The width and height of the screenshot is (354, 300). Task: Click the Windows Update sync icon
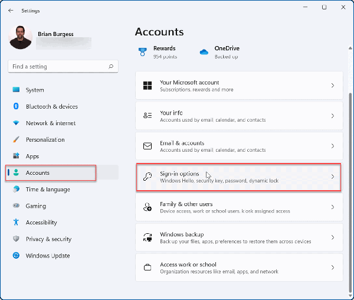point(16,256)
